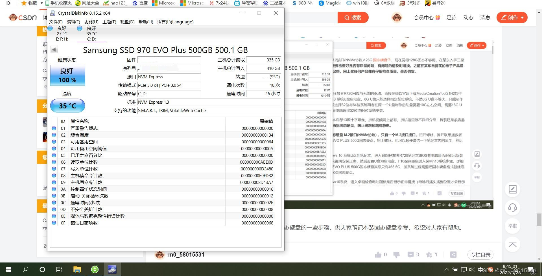The image size is (542, 276).
Task: Open the 哔哩哔哩 bookmark
Action: (x=246, y=3)
